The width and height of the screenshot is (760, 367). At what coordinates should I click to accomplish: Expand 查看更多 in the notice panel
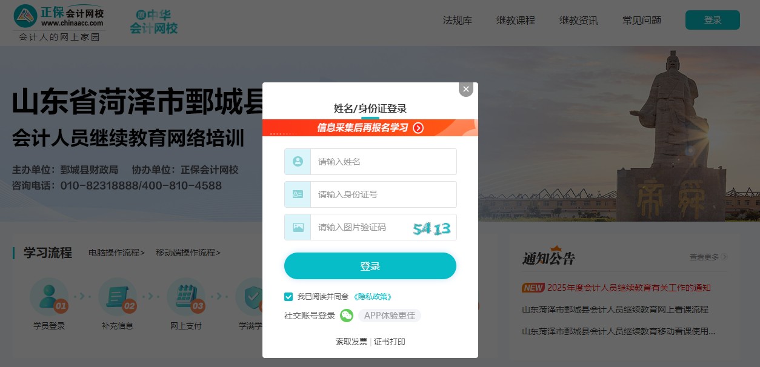coord(708,257)
